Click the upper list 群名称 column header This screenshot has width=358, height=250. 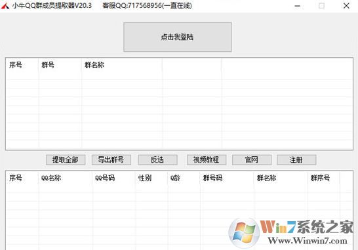point(122,65)
